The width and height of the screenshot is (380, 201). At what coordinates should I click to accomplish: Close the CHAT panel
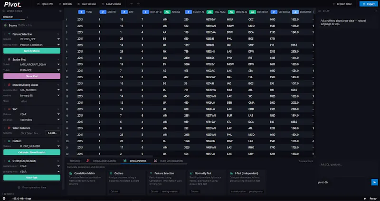pos(376,11)
